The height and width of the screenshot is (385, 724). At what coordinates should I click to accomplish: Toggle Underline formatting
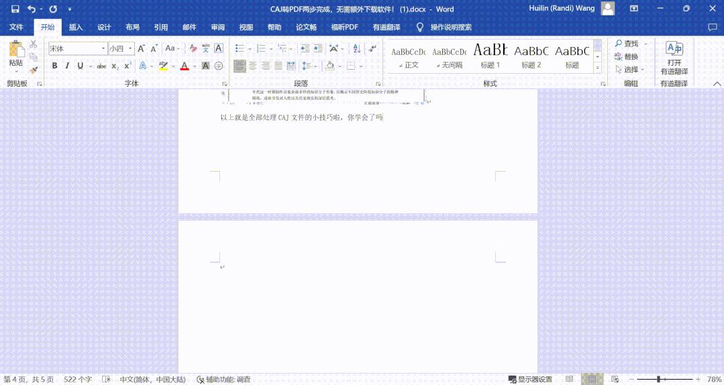(81, 66)
